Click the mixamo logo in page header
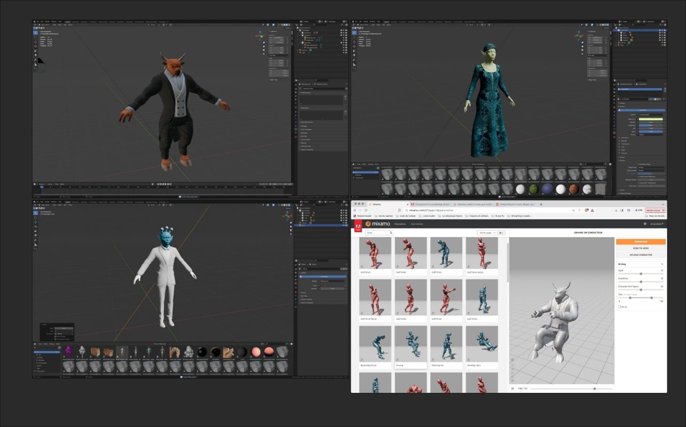This screenshot has width=686, height=427. point(377,224)
